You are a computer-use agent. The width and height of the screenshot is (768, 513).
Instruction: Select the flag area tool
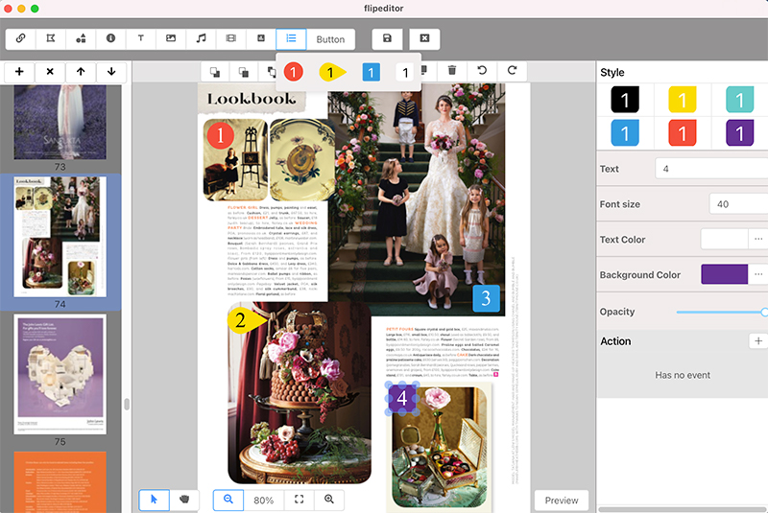click(51, 38)
